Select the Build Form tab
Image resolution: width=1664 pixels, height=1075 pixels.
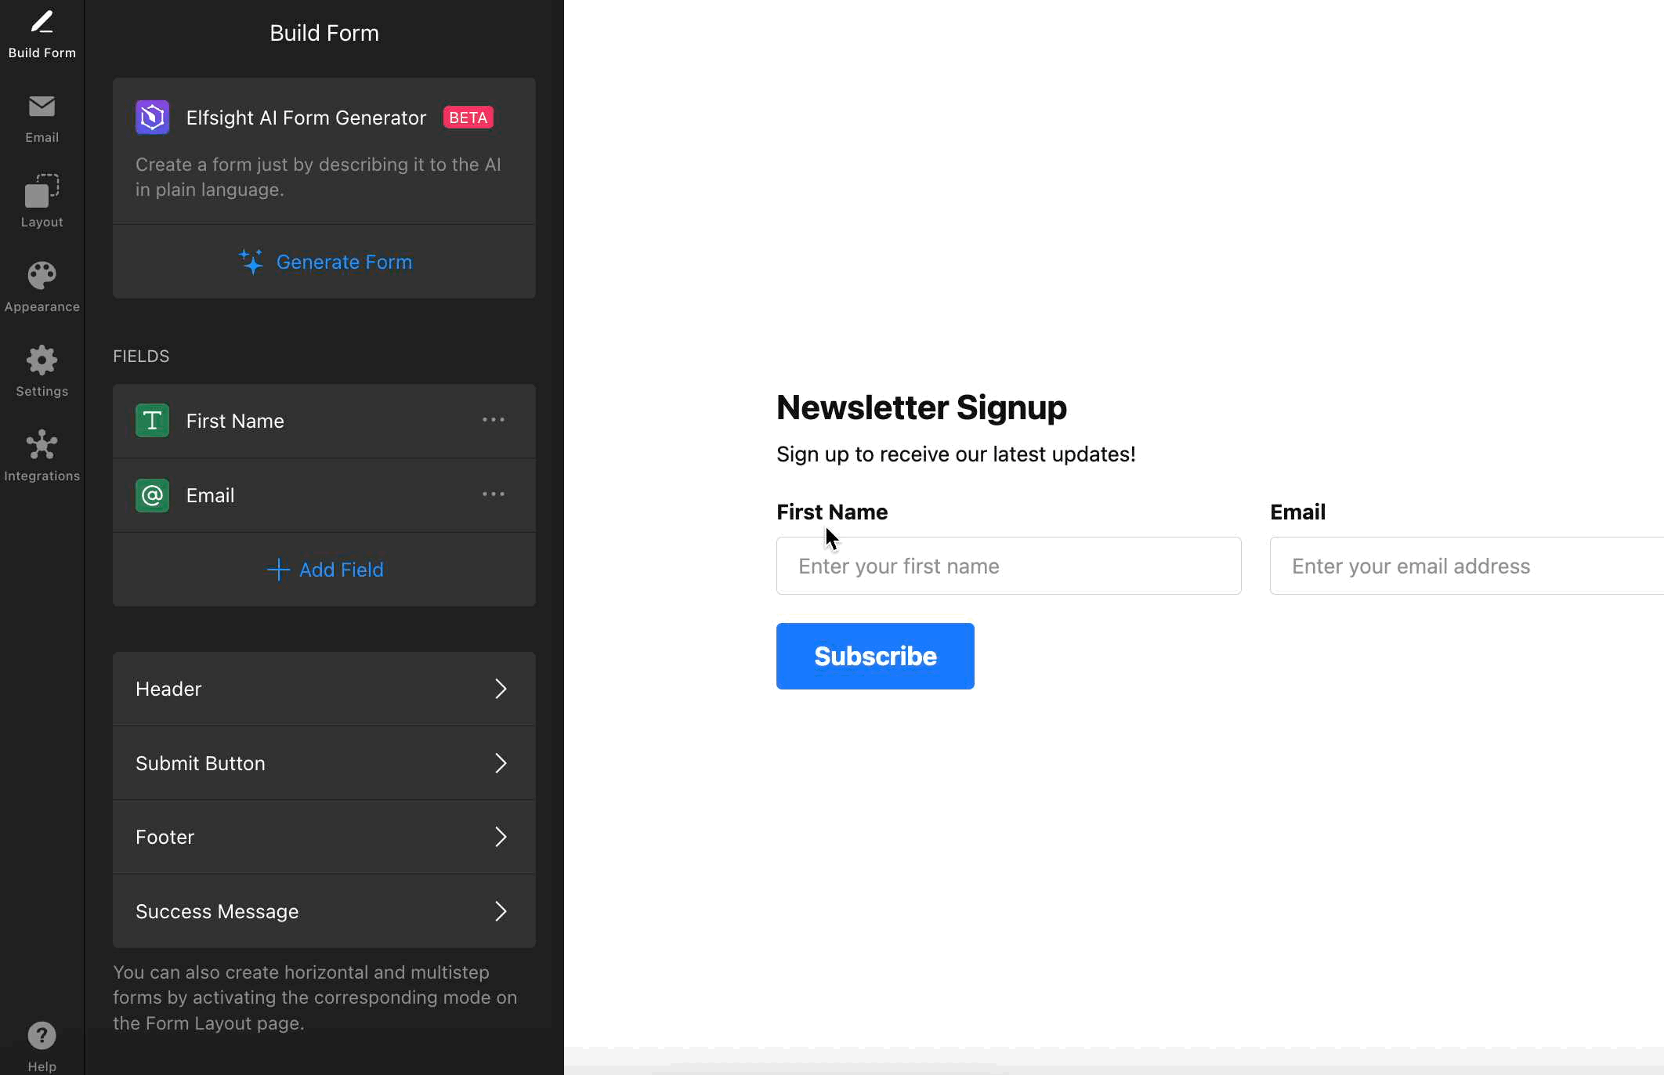pyautogui.click(x=42, y=34)
